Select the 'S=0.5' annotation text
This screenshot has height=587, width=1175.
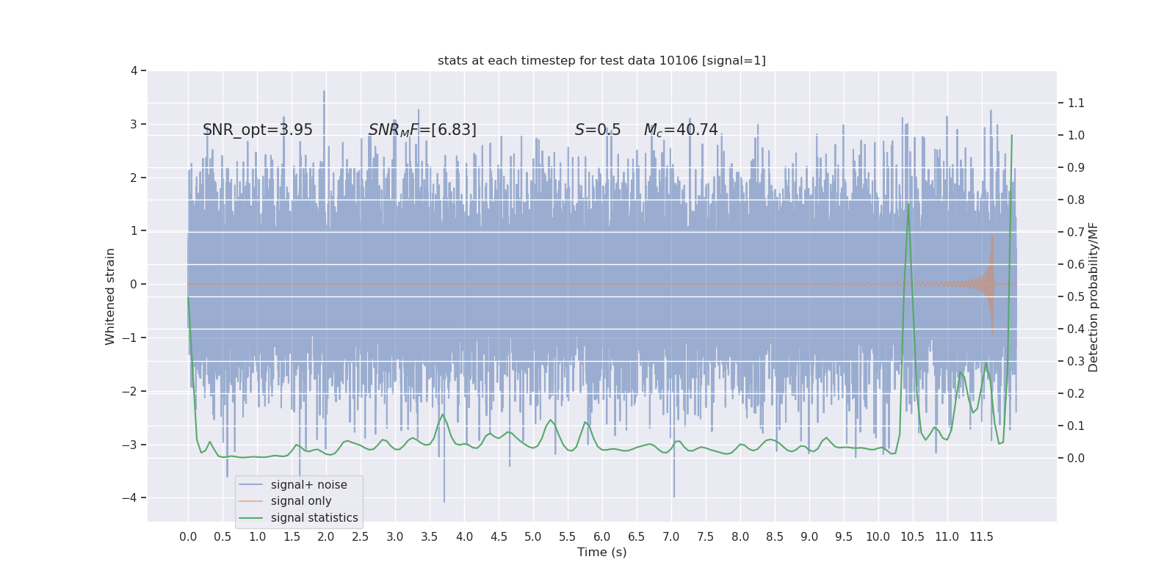click(x=598, y=130)
